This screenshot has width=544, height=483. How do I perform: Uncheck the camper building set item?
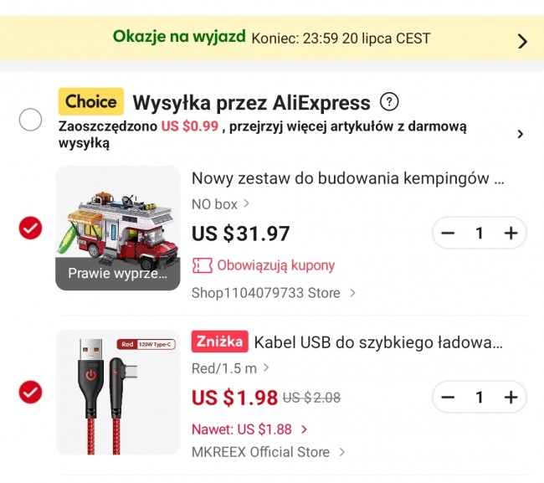[30, 228]
